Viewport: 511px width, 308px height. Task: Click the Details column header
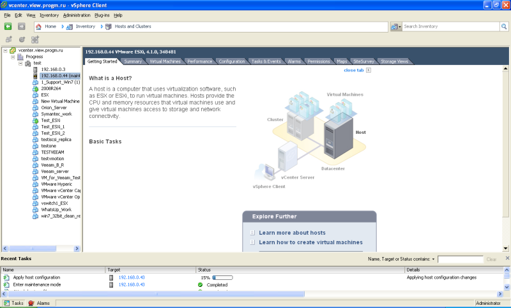click(x=454, y=270)
